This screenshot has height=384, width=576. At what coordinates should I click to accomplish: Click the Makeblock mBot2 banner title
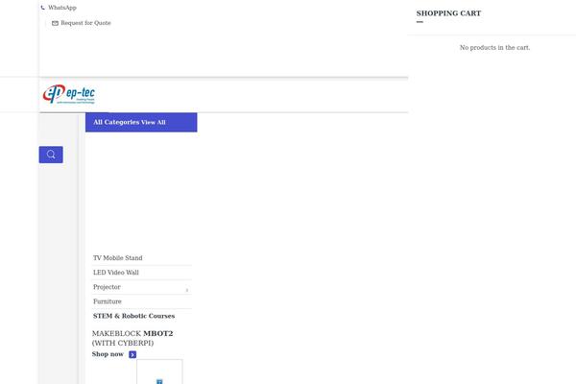(x=132, y=338)
